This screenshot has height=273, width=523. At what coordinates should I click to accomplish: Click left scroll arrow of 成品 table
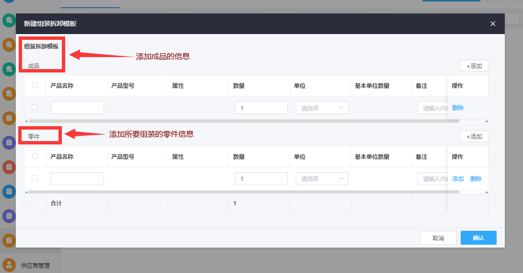[x=27, y=121]
